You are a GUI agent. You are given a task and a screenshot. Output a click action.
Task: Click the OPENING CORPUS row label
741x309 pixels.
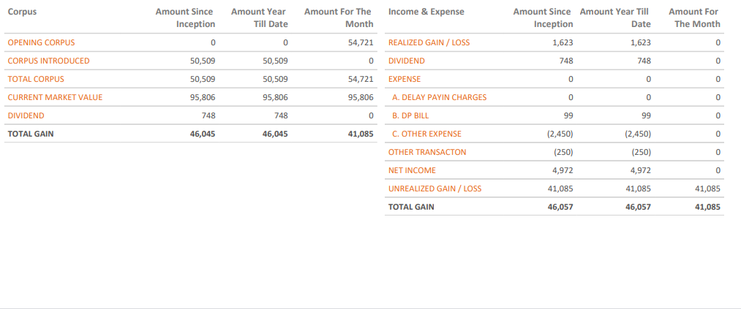pyautogui.click(x=41, y=42)
